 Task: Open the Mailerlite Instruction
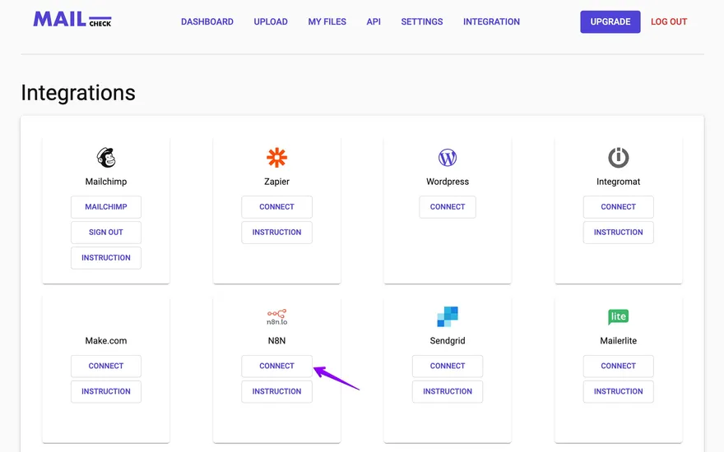pos(618,391)
